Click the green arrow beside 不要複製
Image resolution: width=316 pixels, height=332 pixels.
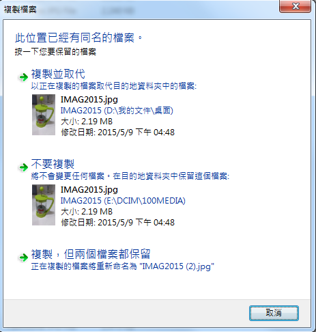[23, 167]
